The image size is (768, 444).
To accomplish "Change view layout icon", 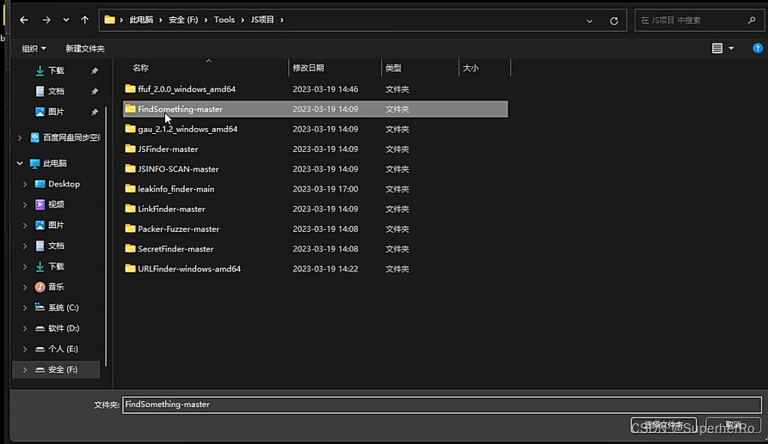I will click(x=717, y=48).
